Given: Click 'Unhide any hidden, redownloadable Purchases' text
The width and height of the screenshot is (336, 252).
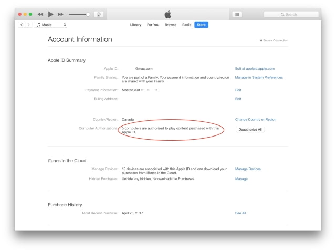Looking at the screenshot, I should coord(158,179).
